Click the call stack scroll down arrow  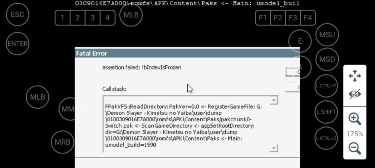pyautogui.click(x=273, y=148)
